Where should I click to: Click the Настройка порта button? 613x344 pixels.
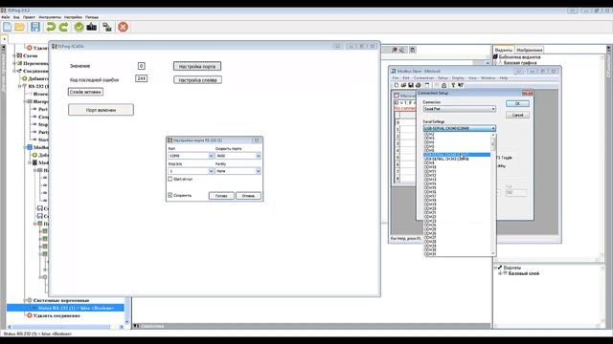click(197, 66)
